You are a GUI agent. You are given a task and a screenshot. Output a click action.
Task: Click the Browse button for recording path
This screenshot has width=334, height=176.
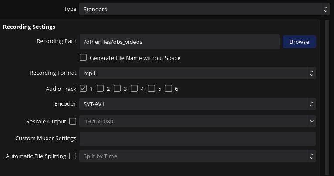[299, 42]
